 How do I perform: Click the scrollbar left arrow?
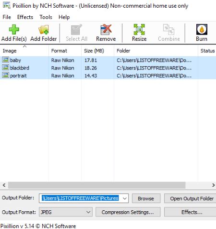(x=4, y=185)
